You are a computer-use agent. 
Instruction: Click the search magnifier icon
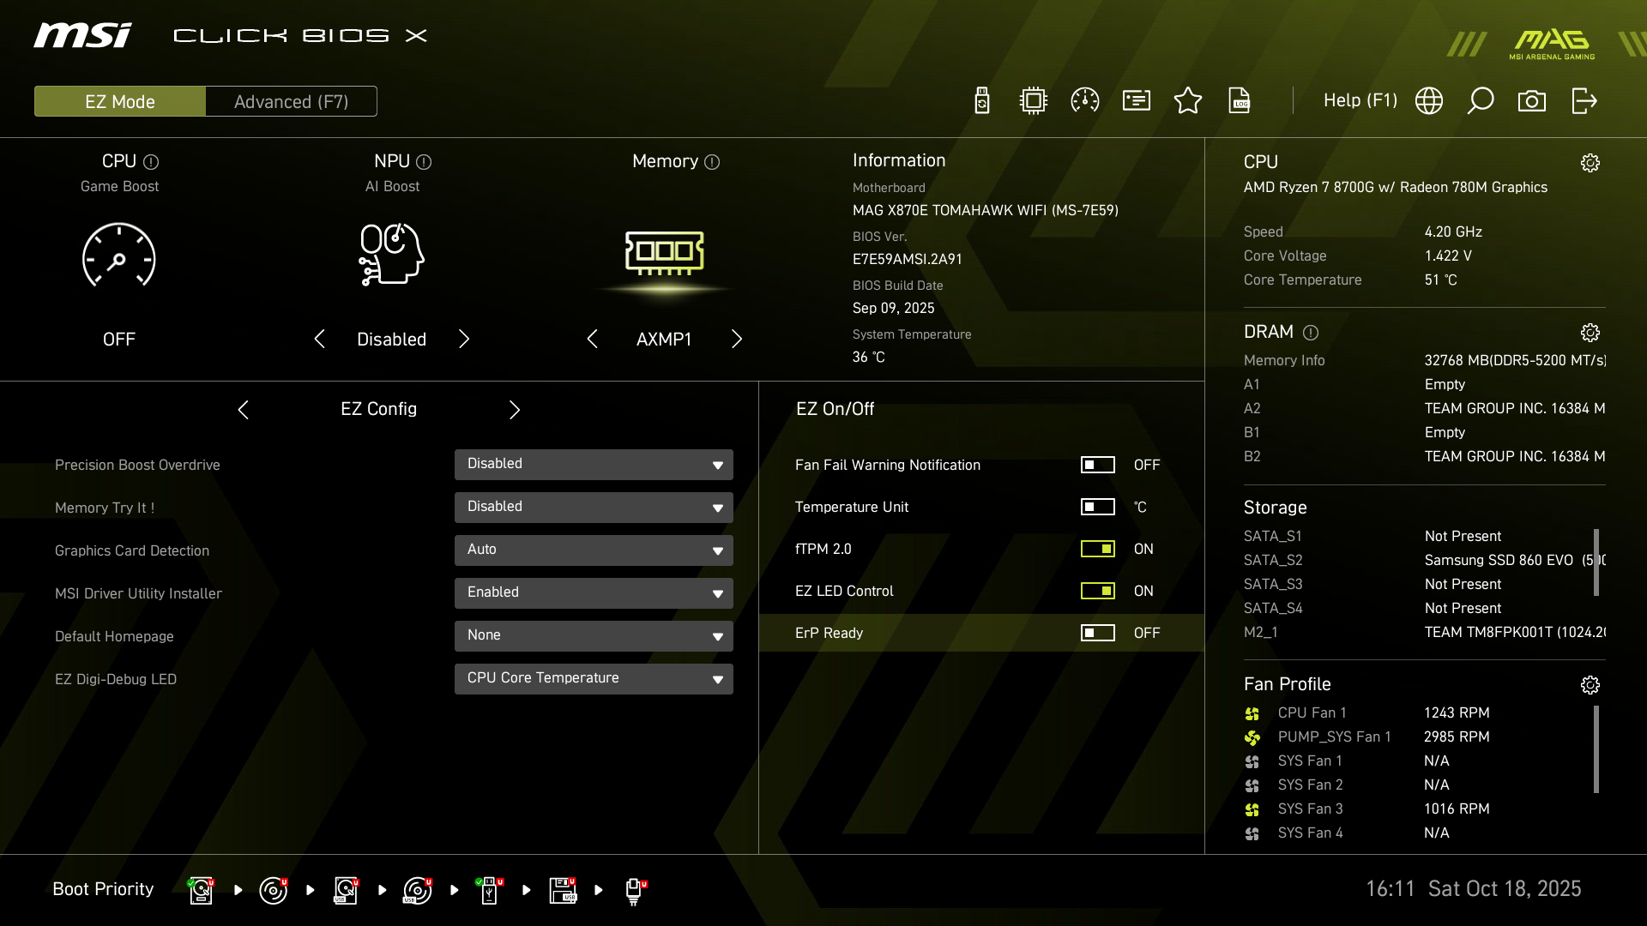(1481, 101)
